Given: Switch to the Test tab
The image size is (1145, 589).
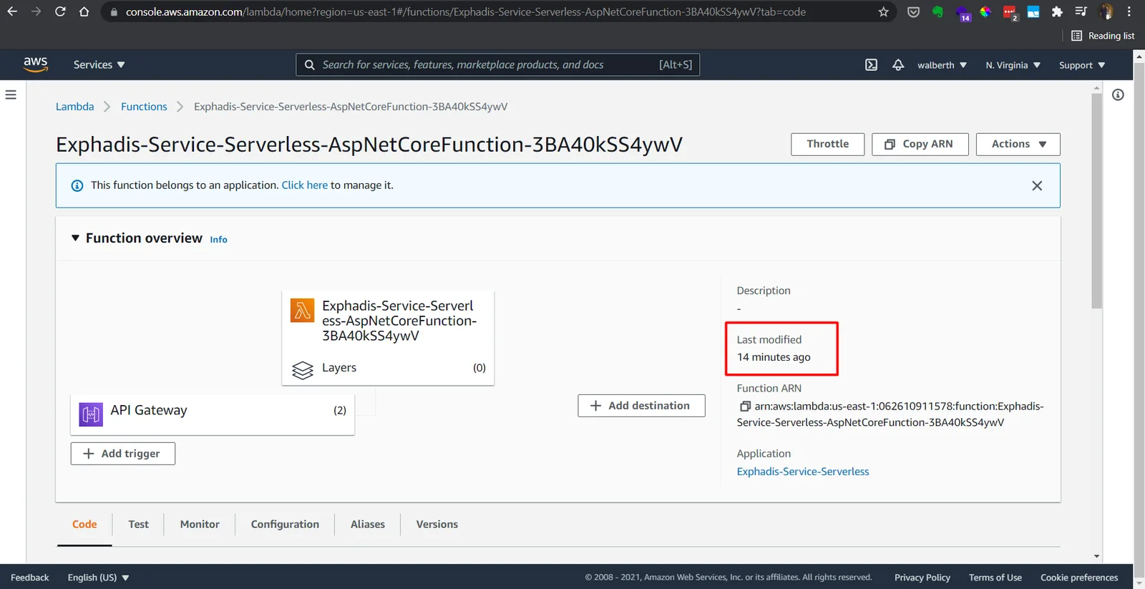Looking at the screenshot, I should tap(138, 525).
